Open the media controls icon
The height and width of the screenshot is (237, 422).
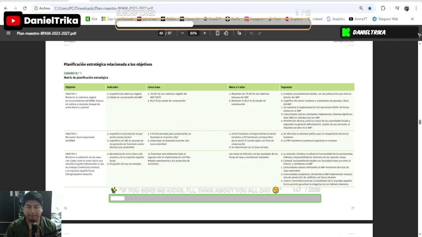(x=397, y=8)
